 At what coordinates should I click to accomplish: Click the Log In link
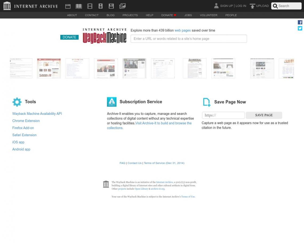coord(241,6)
